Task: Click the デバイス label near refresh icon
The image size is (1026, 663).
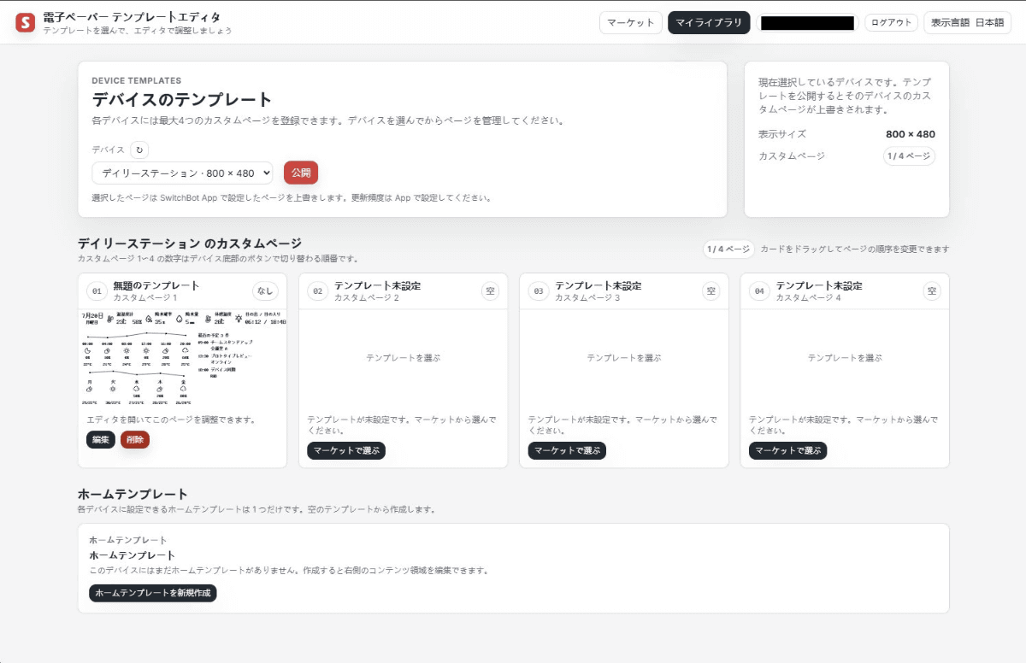Action: pyautogui.click(x=109, y=150)
